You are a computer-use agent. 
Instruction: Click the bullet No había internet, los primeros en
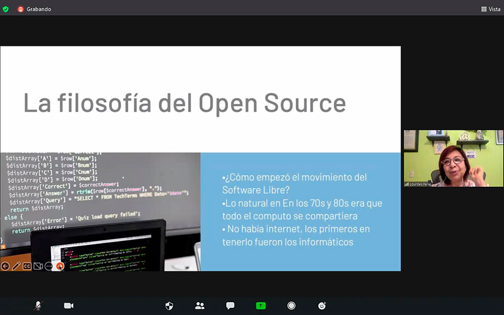pyautogui.click(x=296, y=229)
